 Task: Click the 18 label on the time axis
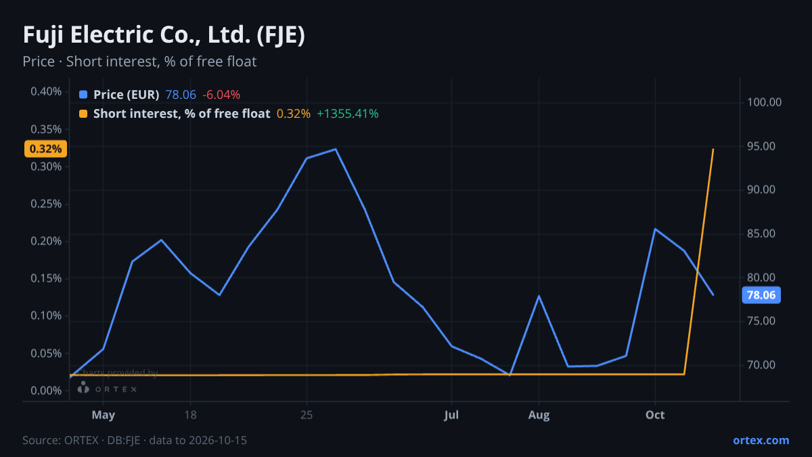190,414
